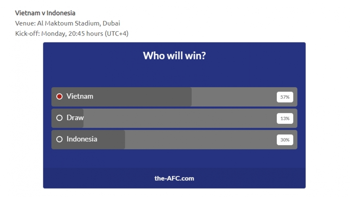The width and height of the screenshot is (350, 197).
Task: Click the "Who will win?" poll heading
Action: (174, 55)
